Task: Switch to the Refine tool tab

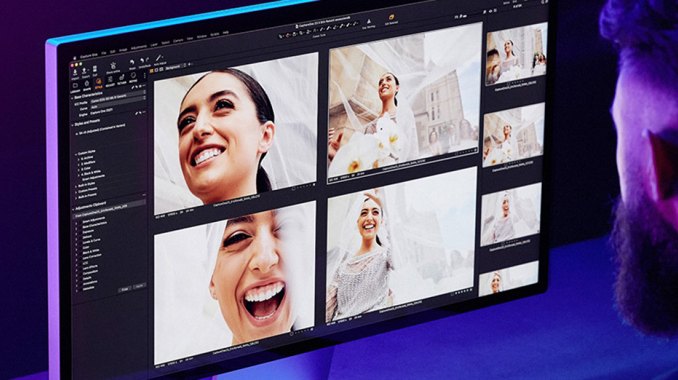Action: 133,78
